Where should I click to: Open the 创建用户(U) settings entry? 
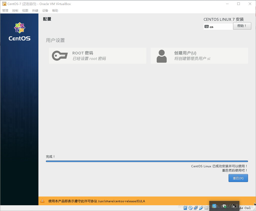pos(199,56)
